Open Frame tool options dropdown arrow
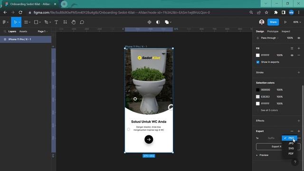This screenshot has height=171, width=304. 29,22
